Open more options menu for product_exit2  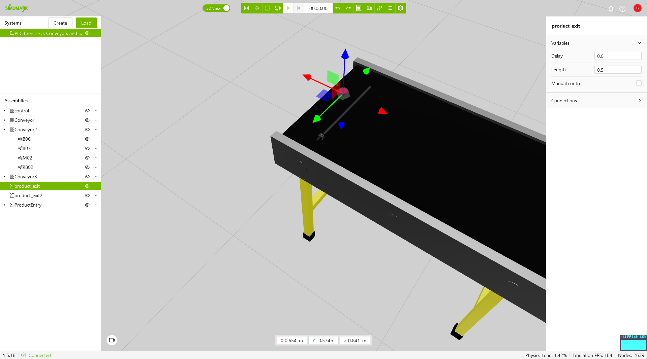[95, 195]
